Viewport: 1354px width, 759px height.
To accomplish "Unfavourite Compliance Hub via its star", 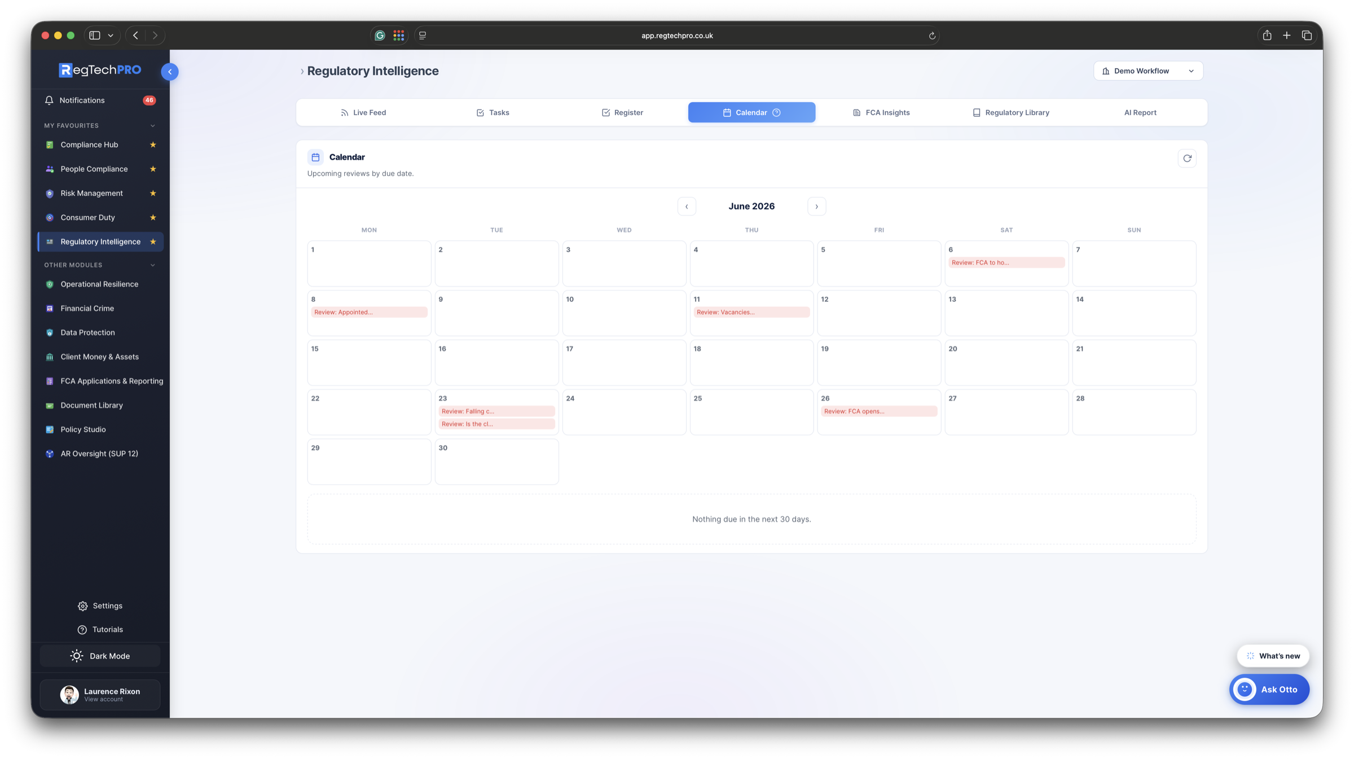I will (153, 145).
